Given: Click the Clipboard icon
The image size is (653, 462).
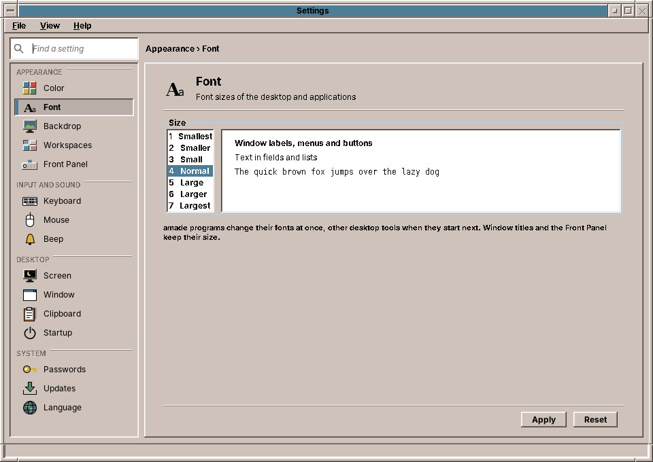Looking at the screenshot, I should click(29, 314).
